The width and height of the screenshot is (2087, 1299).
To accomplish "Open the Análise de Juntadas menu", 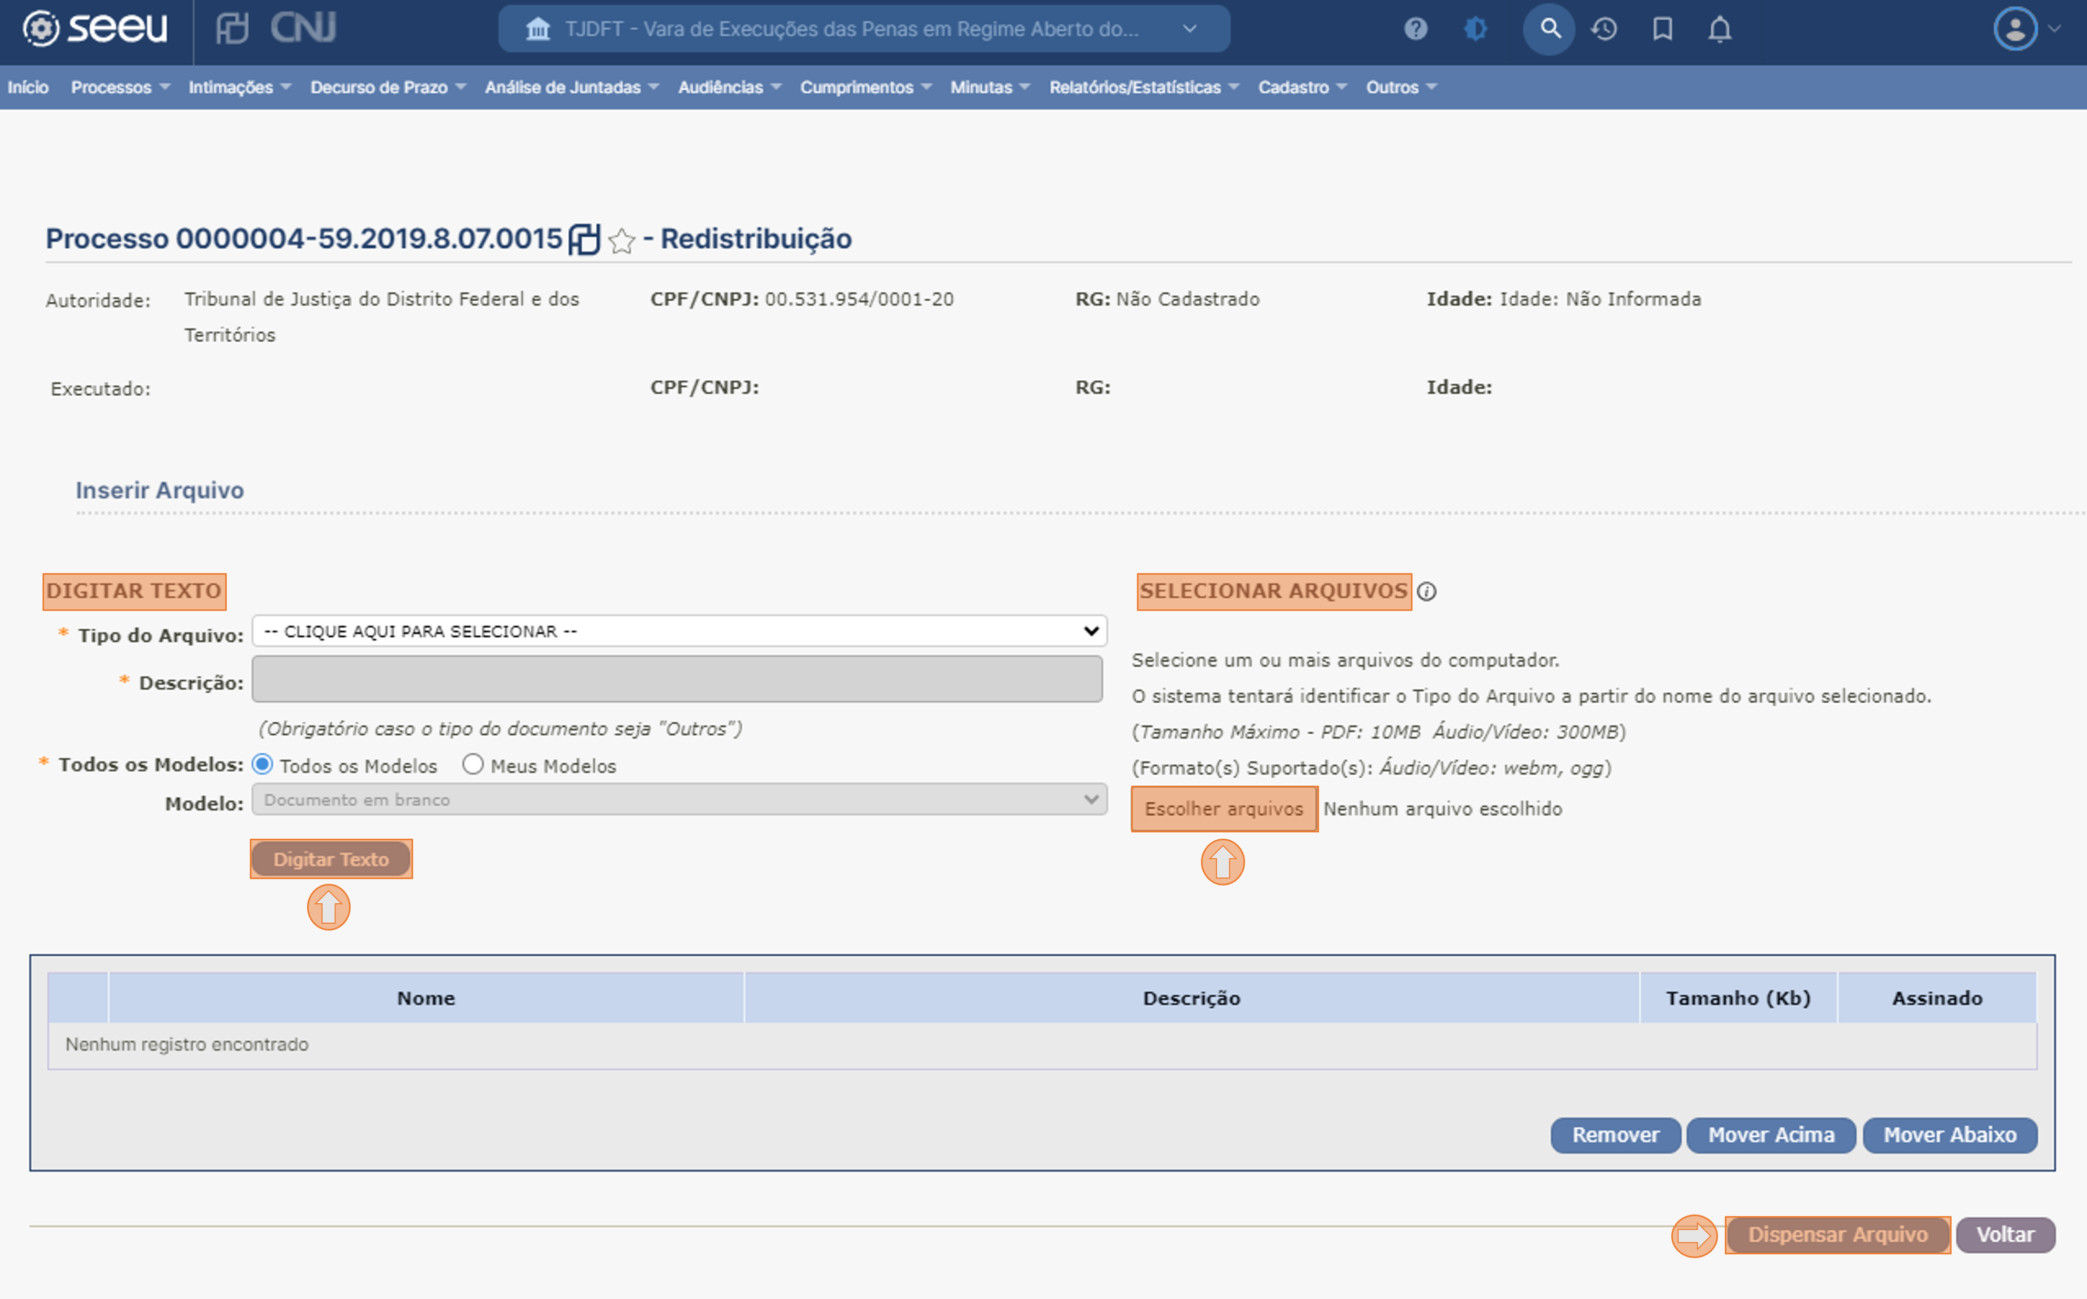I will (x=572, y=88).
